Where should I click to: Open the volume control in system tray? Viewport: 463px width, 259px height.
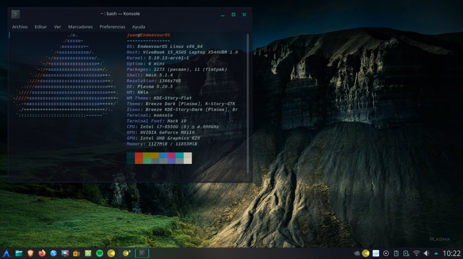point(426,253)
